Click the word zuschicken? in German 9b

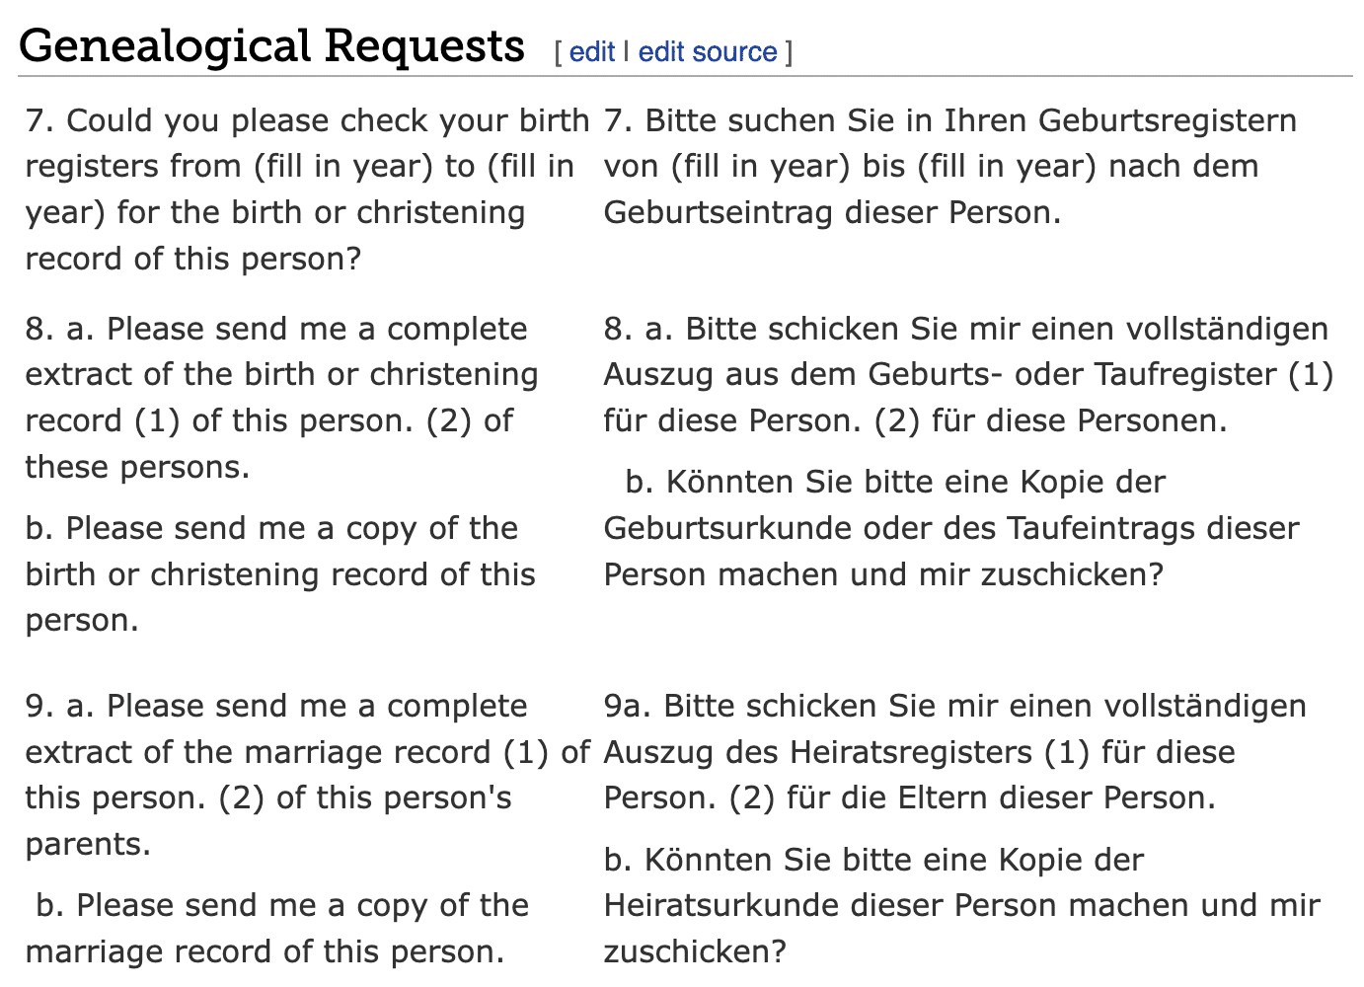point(695,951)
